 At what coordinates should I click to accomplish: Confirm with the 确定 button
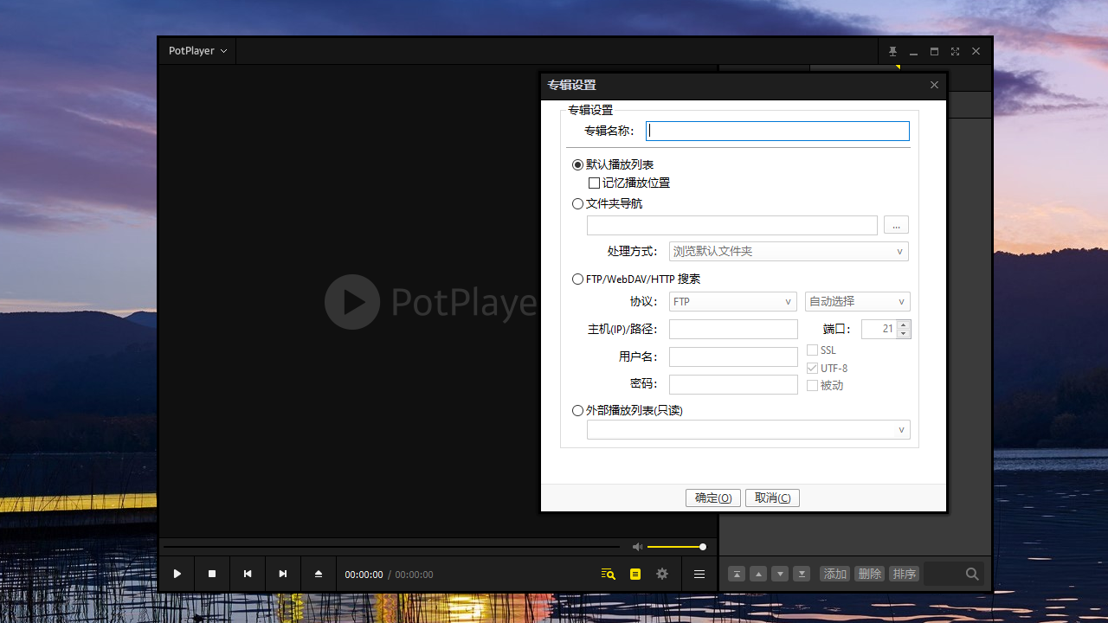tap(712, 498)
